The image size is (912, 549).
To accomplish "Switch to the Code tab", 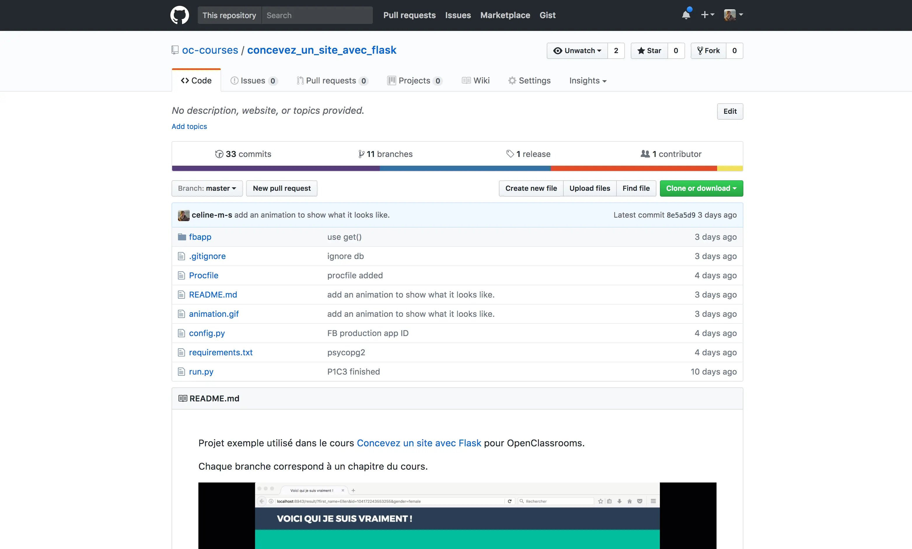I will pyautogui.click(x=196, y=80).
